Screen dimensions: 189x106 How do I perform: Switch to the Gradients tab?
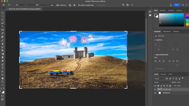pyautogui.click(x=171, y=11)
